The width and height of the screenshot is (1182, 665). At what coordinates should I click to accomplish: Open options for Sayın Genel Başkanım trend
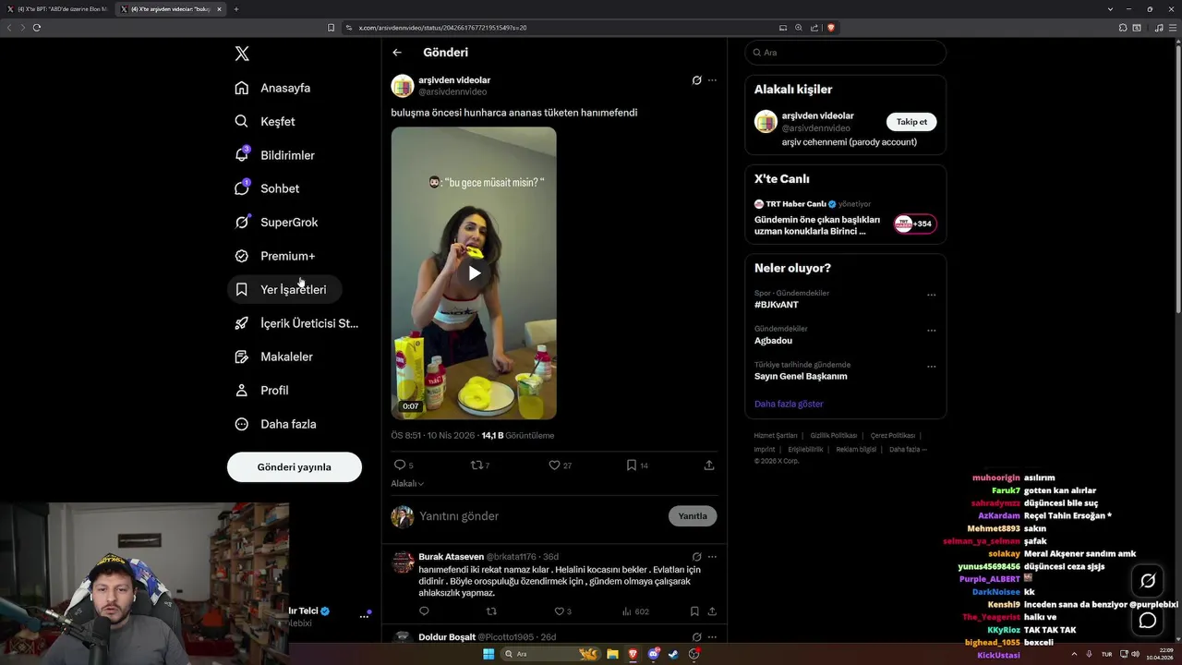(x=931, y=367)
